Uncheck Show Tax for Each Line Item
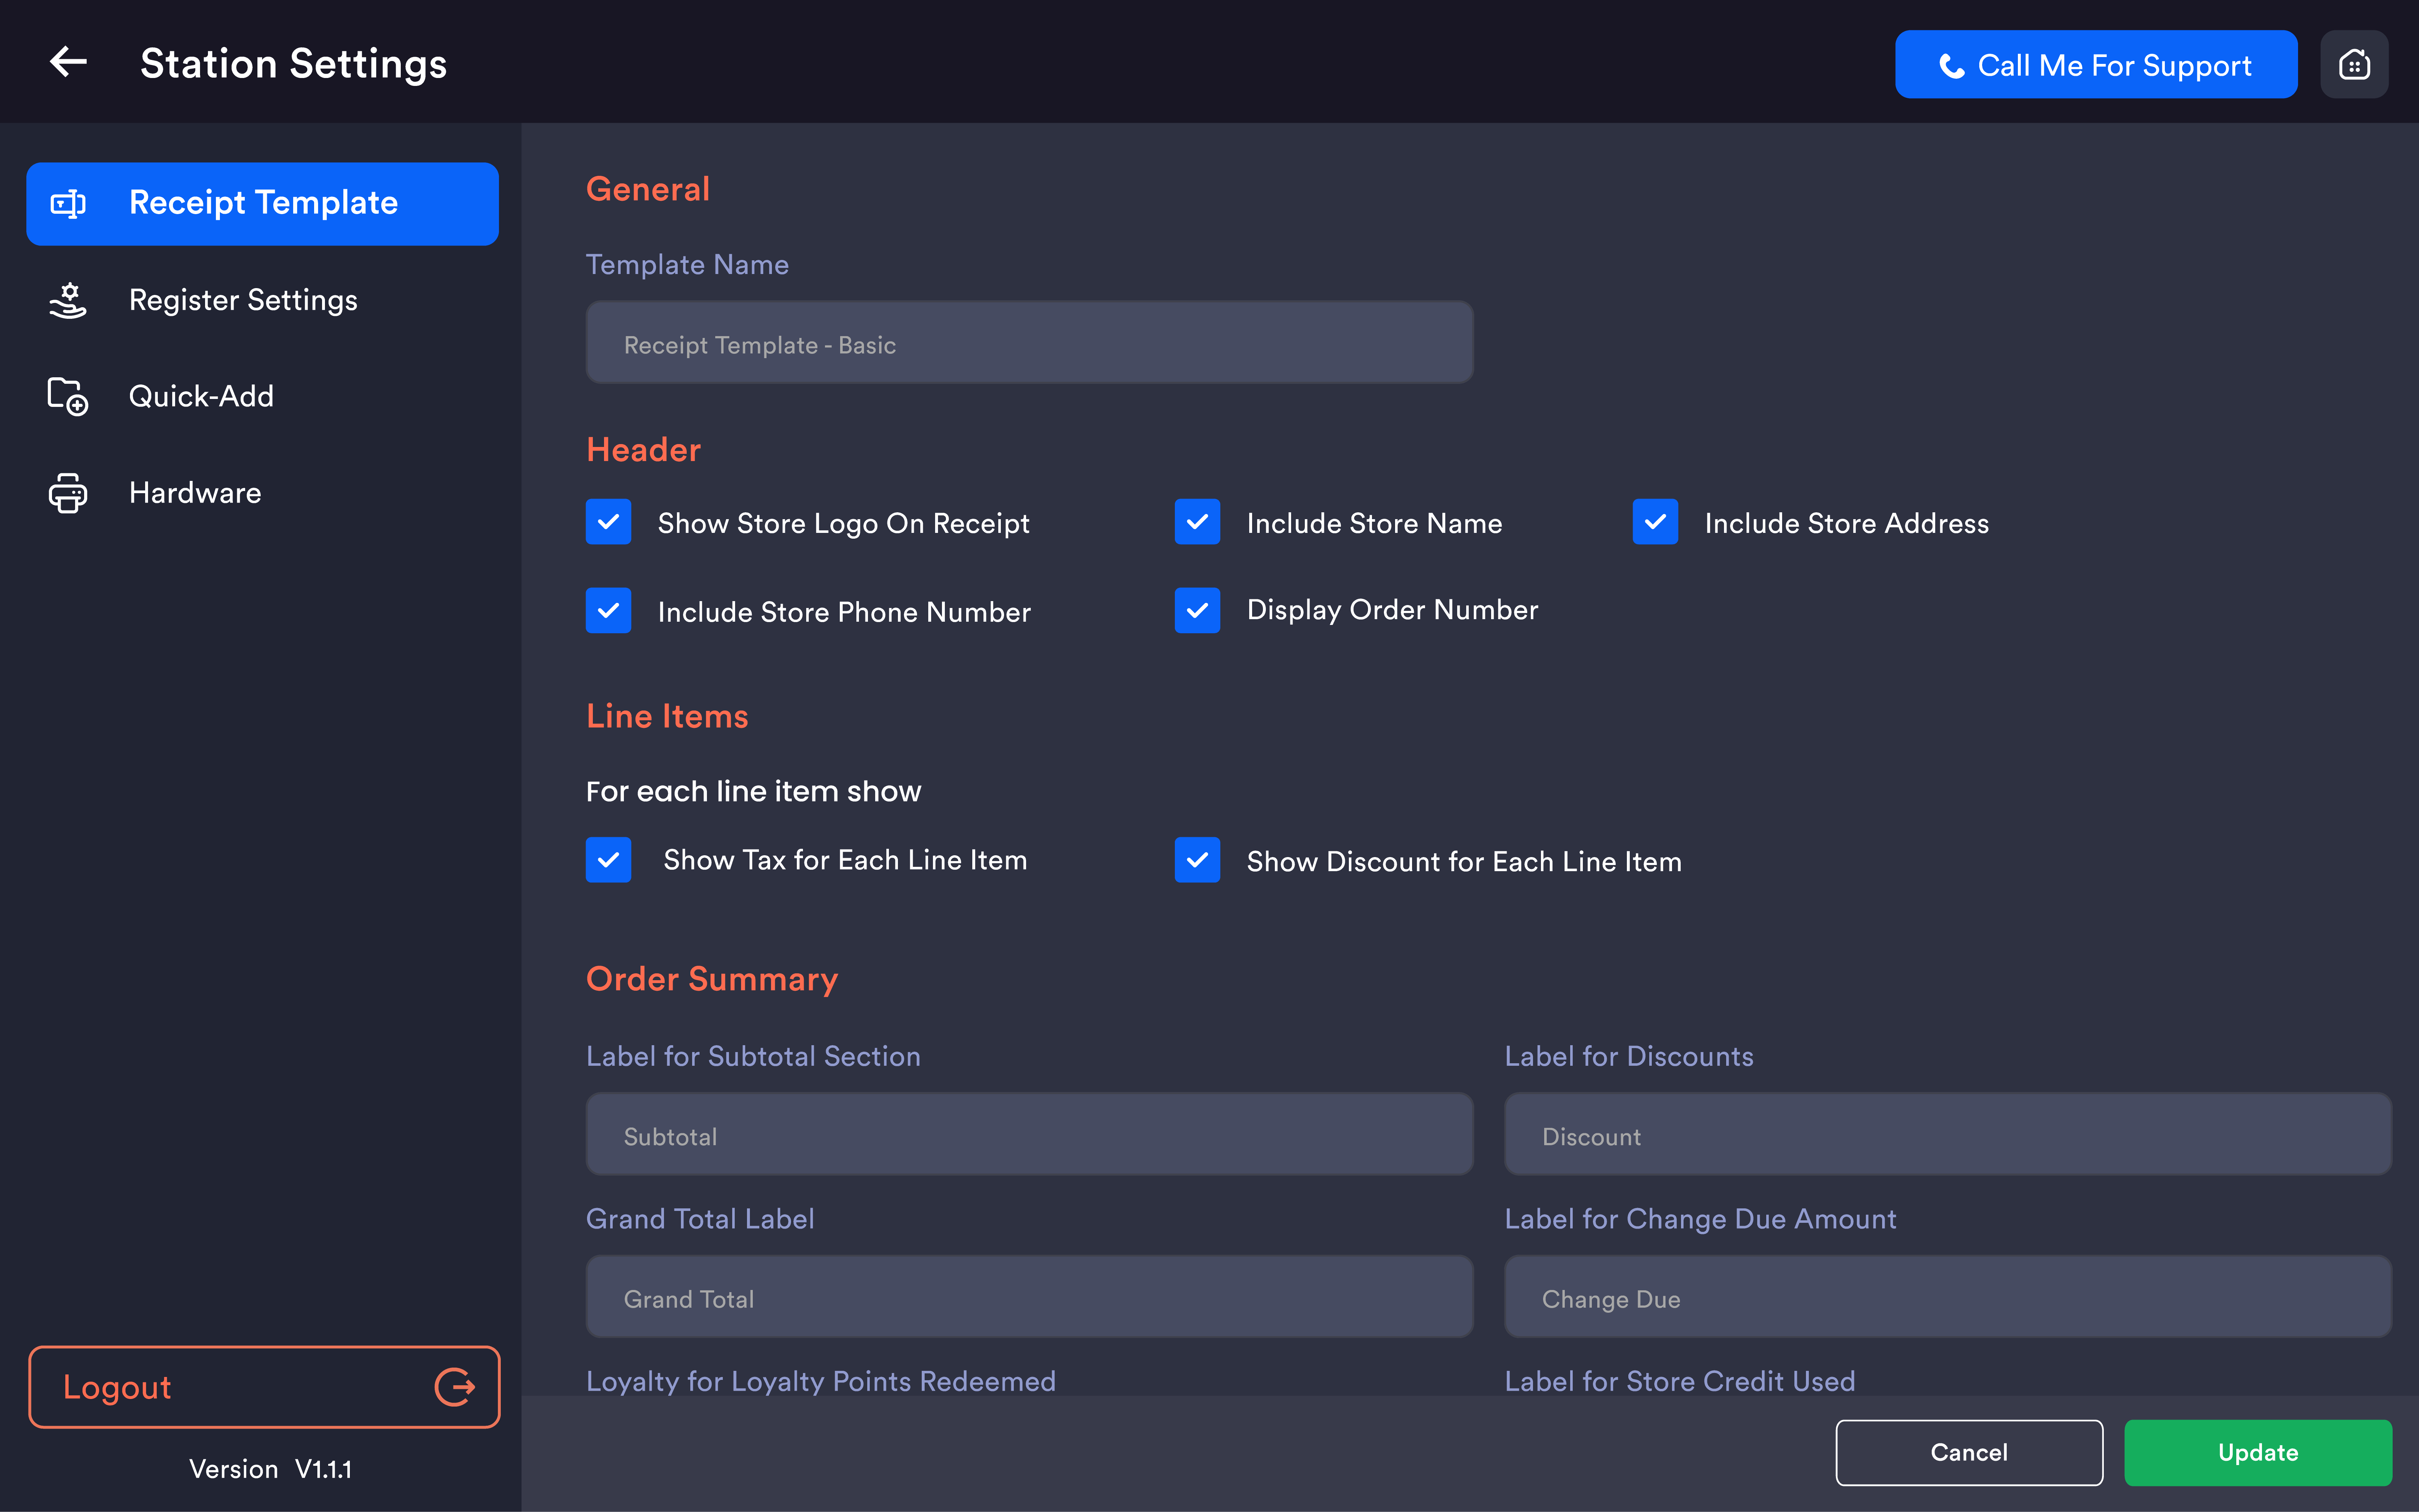 (608, 860)
